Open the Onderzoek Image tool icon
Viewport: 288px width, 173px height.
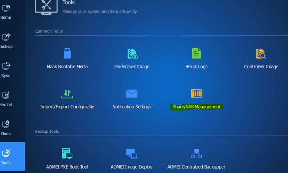click(132, 54)
